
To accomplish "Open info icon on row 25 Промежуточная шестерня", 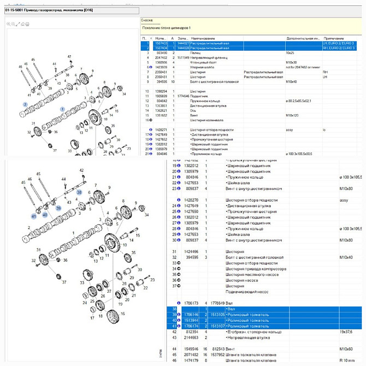I will (179, 211).
